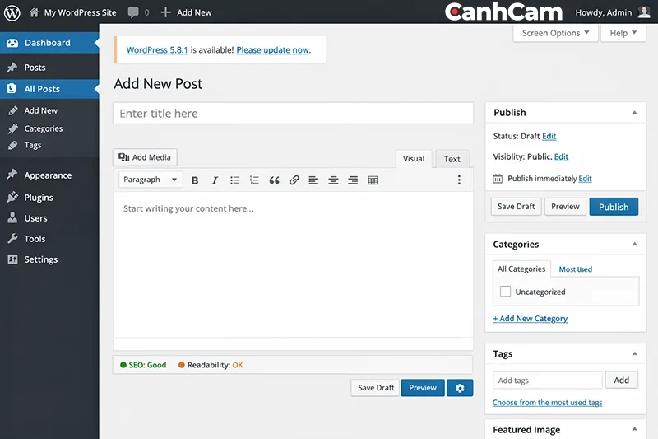Click Save Draft below the editor

coord(376,388)
